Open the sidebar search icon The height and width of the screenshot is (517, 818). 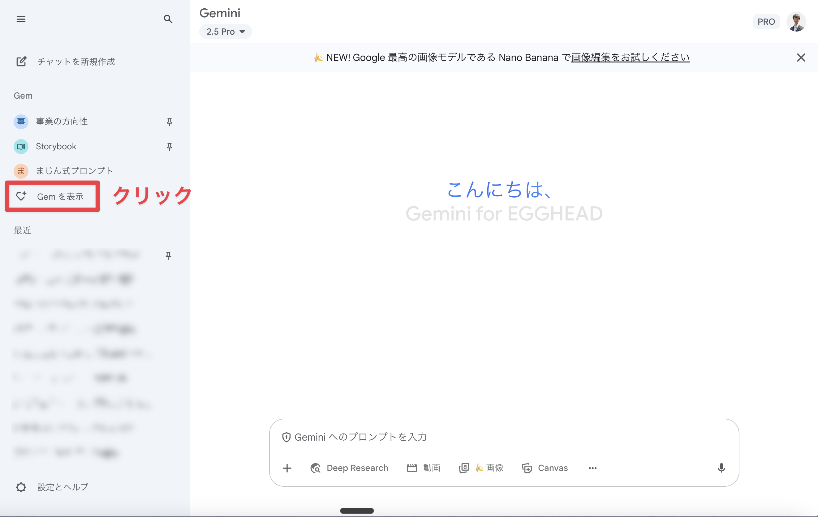tap(168, 19)
